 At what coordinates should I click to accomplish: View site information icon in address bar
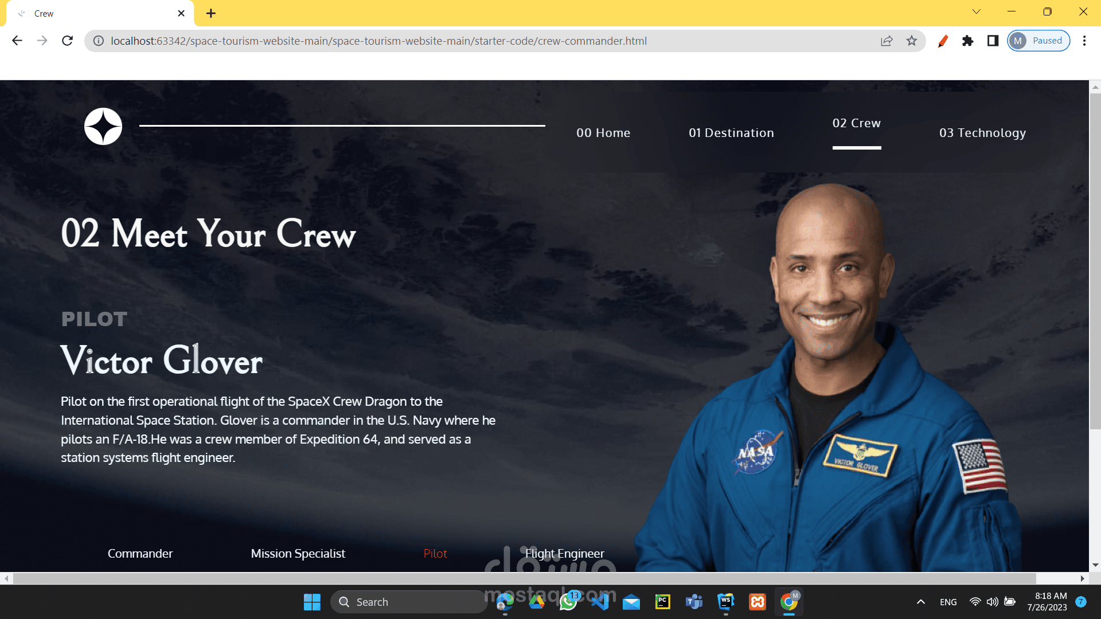[99, 41]
